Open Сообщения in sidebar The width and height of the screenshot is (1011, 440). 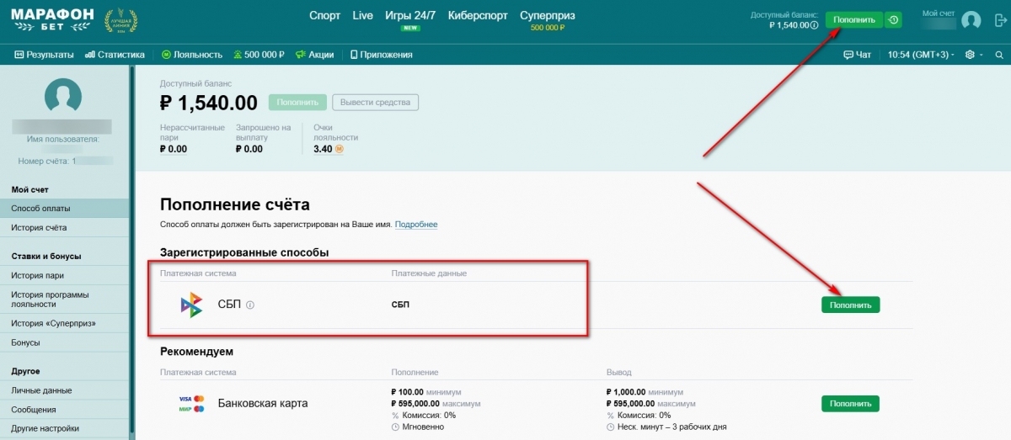63,410
